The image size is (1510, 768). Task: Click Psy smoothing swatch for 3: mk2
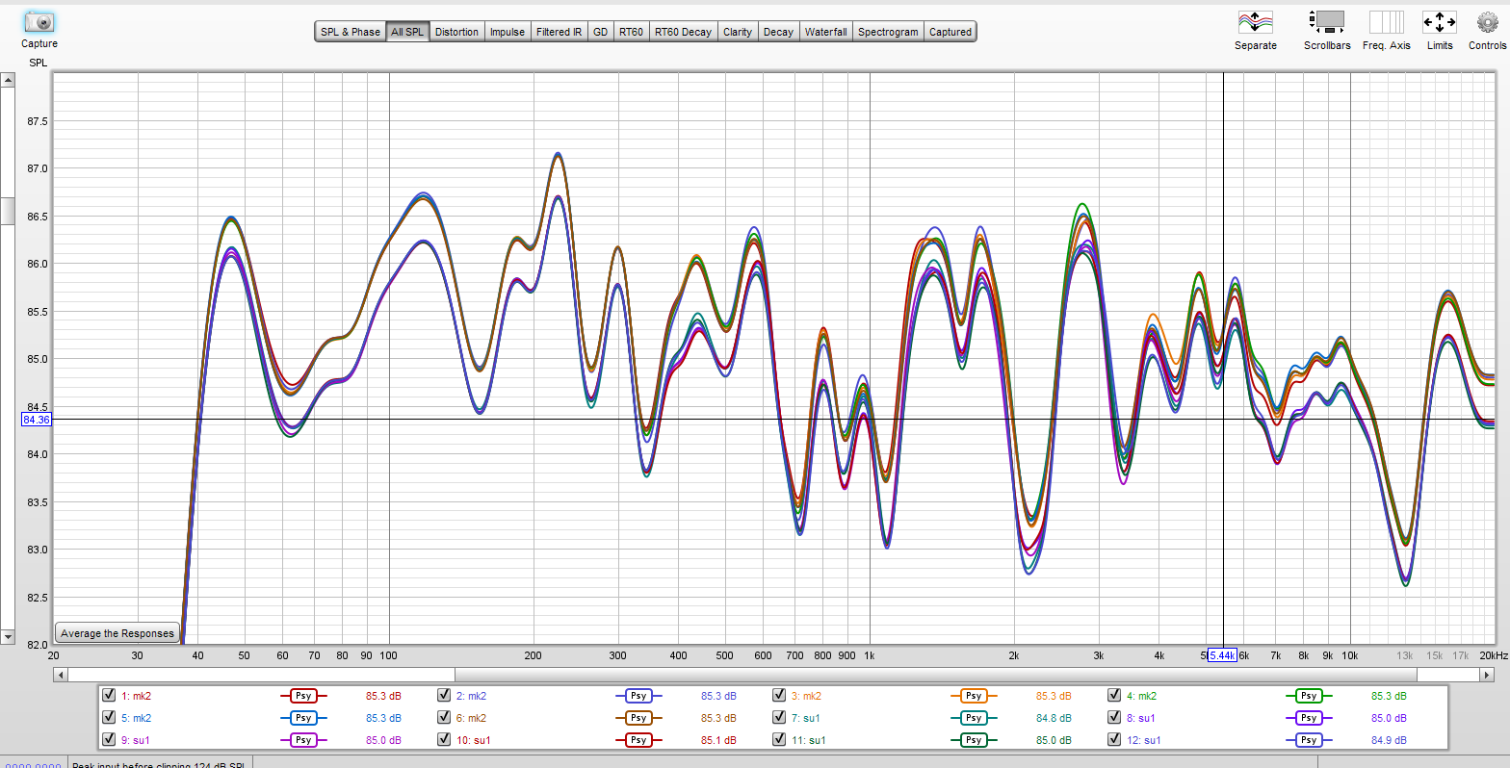tap(974, 696)
